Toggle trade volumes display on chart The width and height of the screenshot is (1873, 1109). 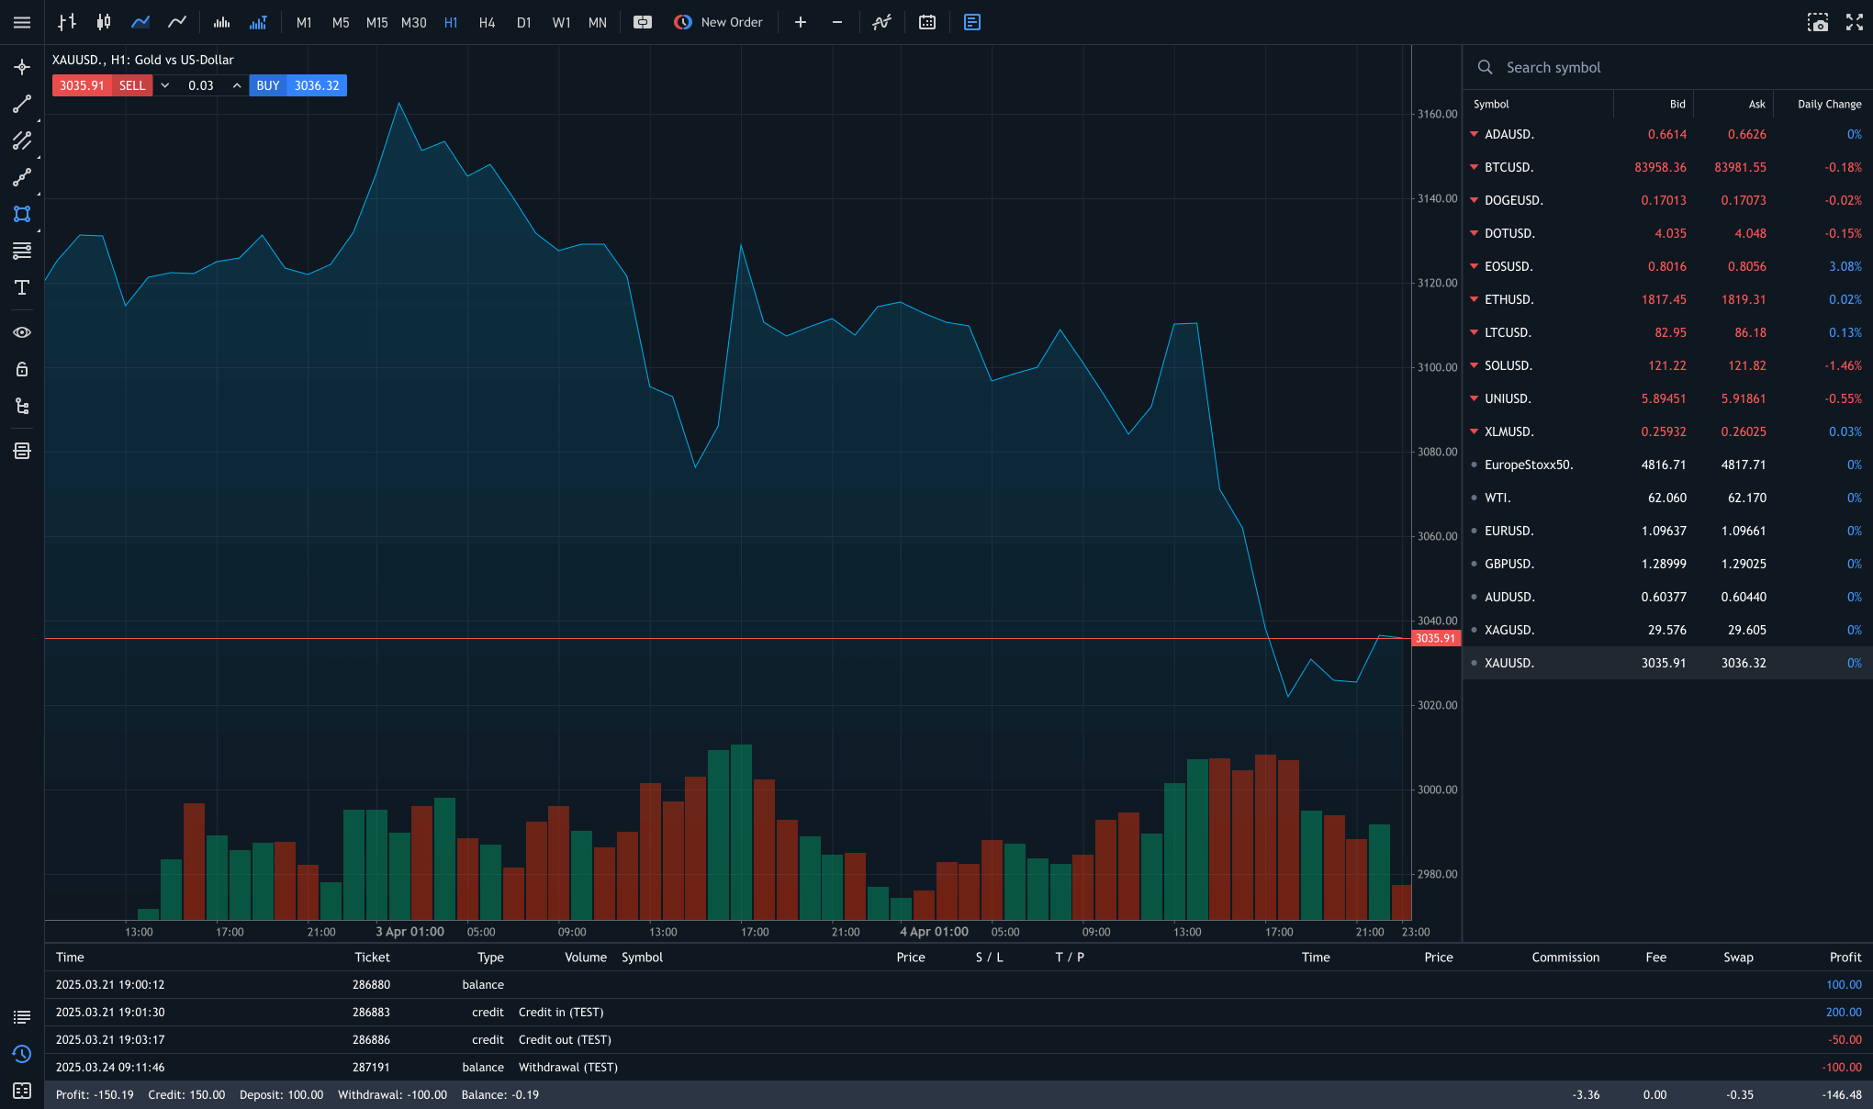pos(258,22)
